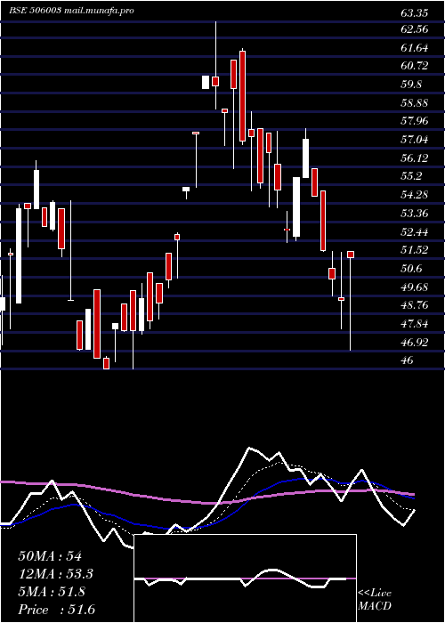
Task: Click the Live MACD inset chart panel
Action: pos(245,578)
